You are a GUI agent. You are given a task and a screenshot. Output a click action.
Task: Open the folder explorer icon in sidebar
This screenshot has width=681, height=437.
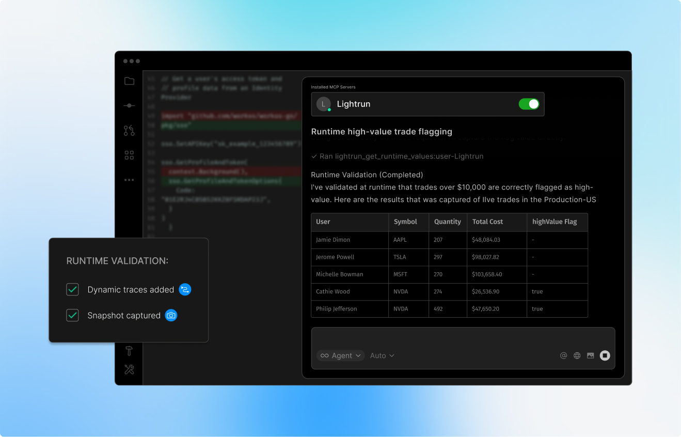pyautogui.click(x=129, y=81)
